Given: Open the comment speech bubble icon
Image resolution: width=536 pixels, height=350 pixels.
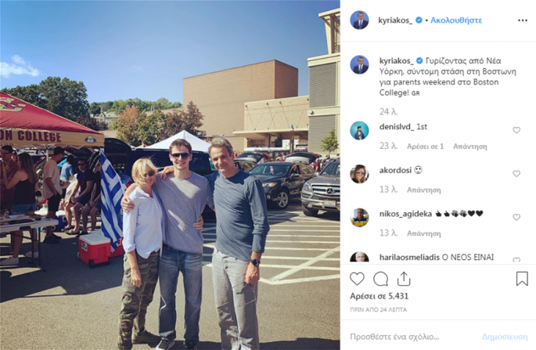Looking at the screenshot, I should pos(380,279).
